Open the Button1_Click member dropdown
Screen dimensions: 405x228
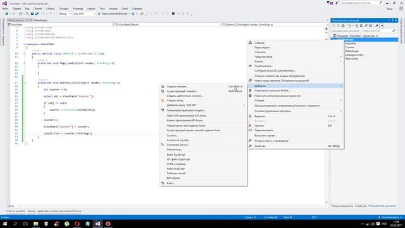[x=275, y=25]
